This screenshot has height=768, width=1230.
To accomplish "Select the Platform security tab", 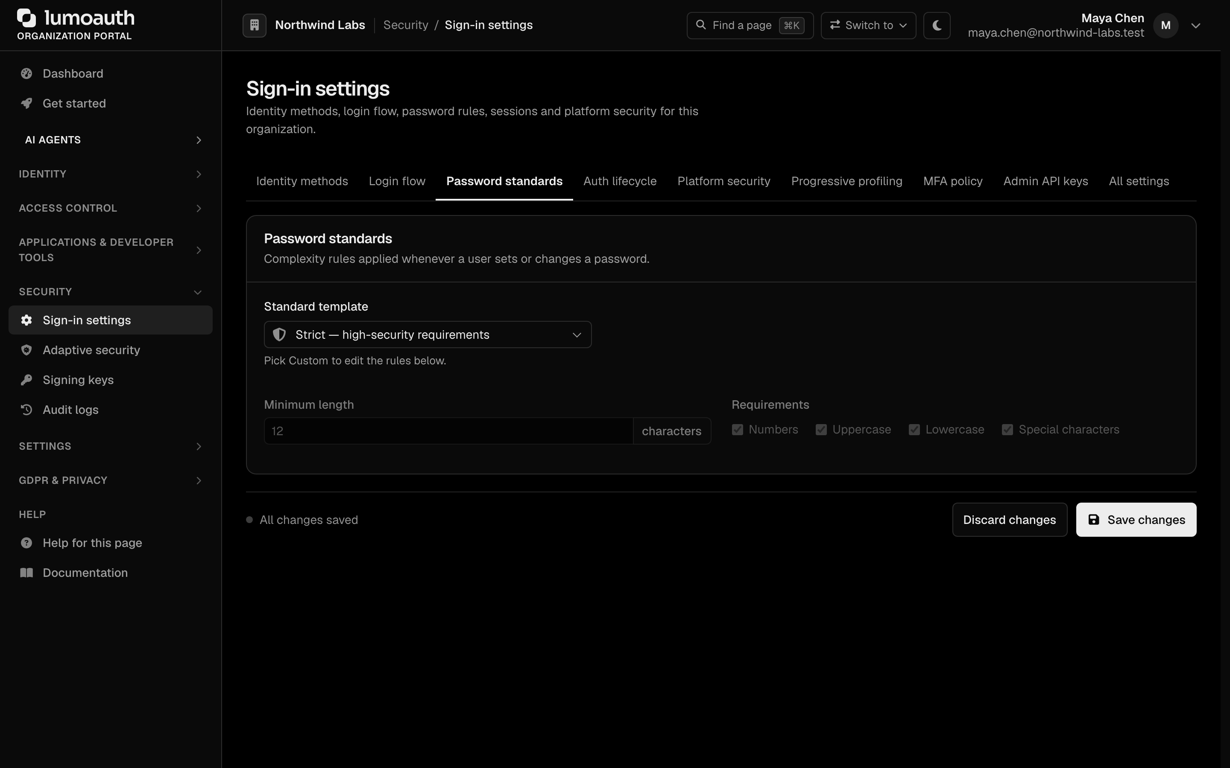I will click(x=724, y=181).
